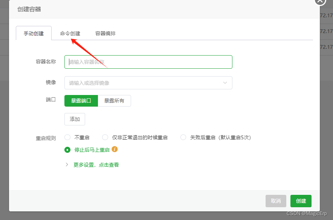Open the 镜像 image selection dropdown
This screenshot has width=333, height=220.
[x=148, y=83]
